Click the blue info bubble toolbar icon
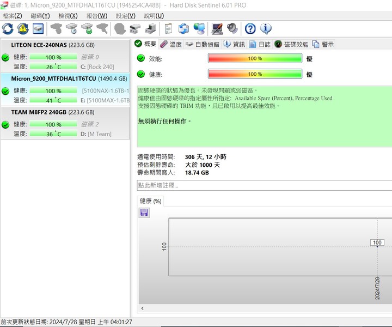Screen dimensions: 392x327 (x=266, y=28)
